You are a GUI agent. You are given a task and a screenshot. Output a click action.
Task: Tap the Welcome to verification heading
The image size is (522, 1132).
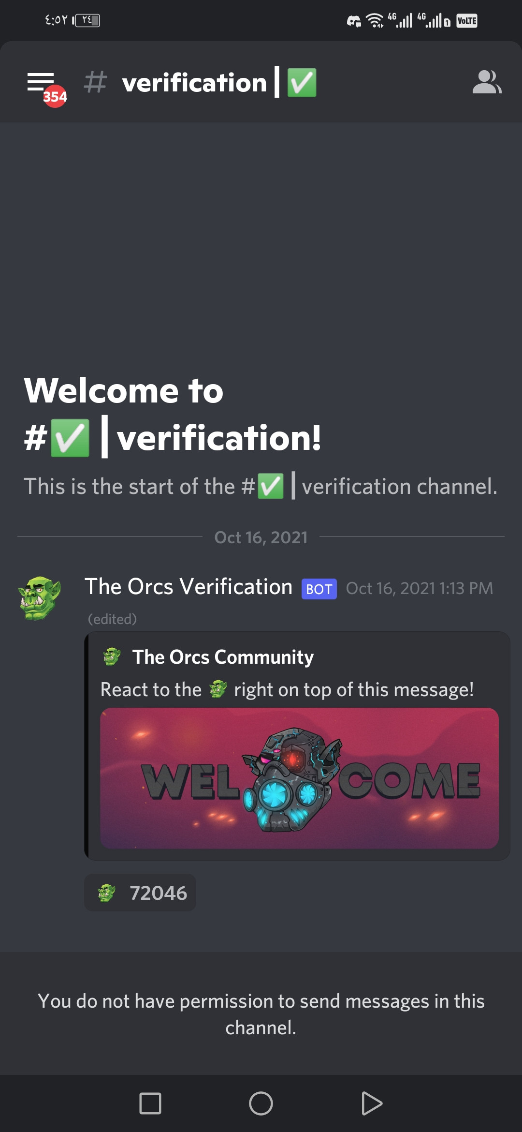tap(173, 415)
